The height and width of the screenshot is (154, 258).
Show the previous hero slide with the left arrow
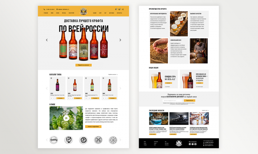(x=47, y=40)
